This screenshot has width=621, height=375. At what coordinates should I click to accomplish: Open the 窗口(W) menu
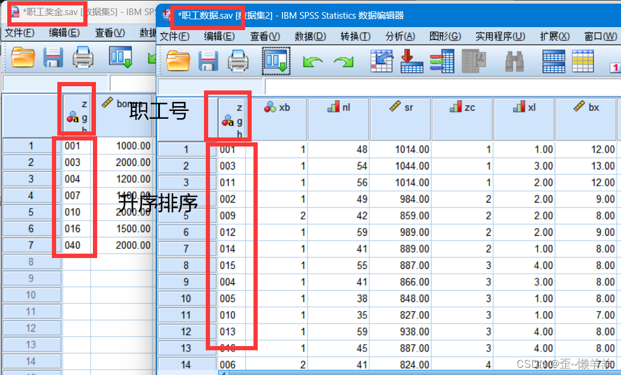tap(600, 36)
